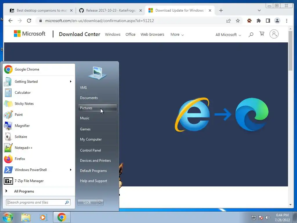
Task: Click the network tray icon
Action: [253, 217]
